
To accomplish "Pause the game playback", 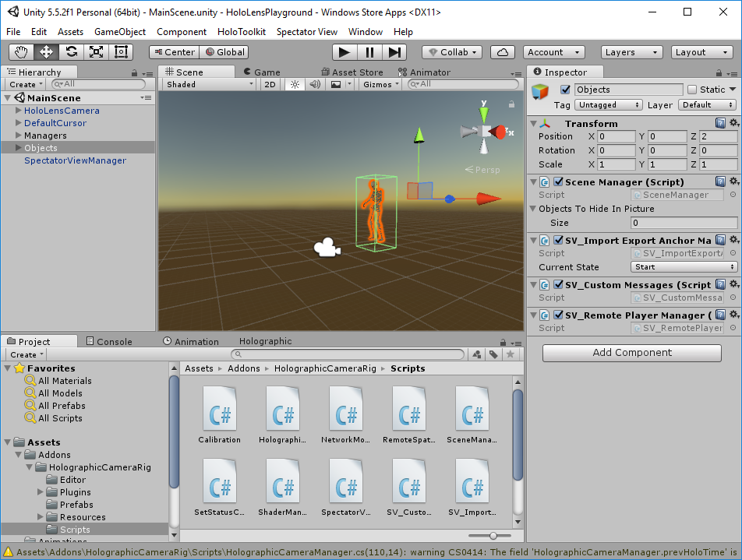I will click(x=369, y=52).
